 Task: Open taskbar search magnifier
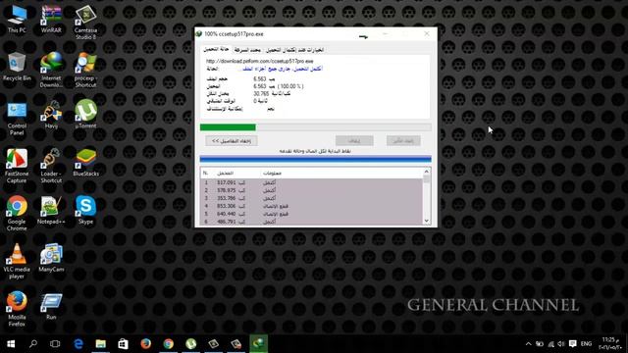(33, 344)
